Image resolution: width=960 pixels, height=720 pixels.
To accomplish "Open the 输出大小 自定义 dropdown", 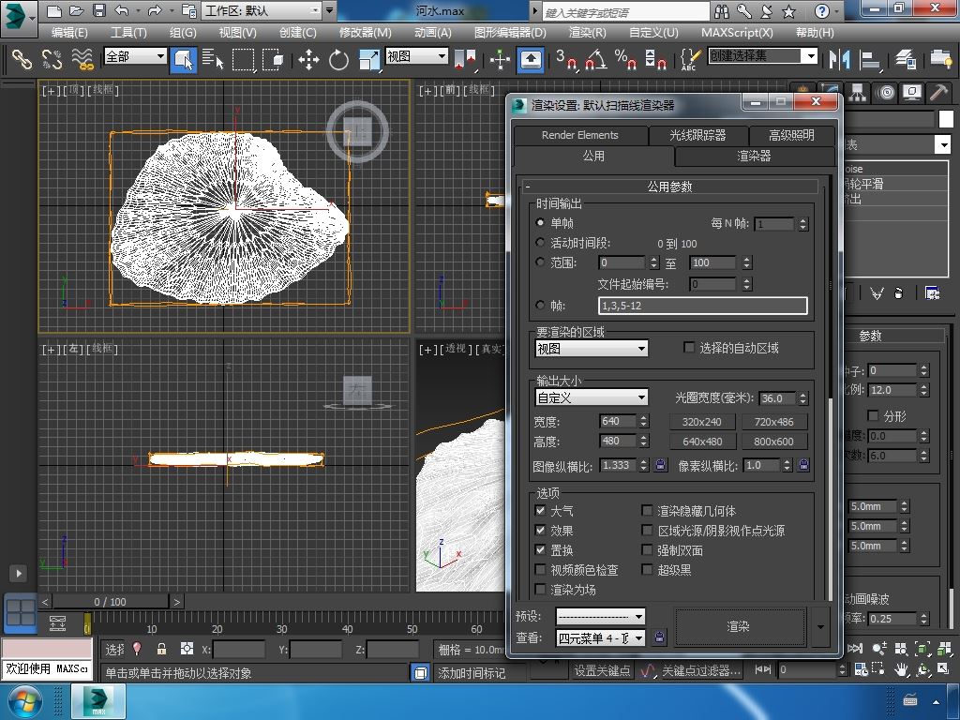I will coord(592,397).
